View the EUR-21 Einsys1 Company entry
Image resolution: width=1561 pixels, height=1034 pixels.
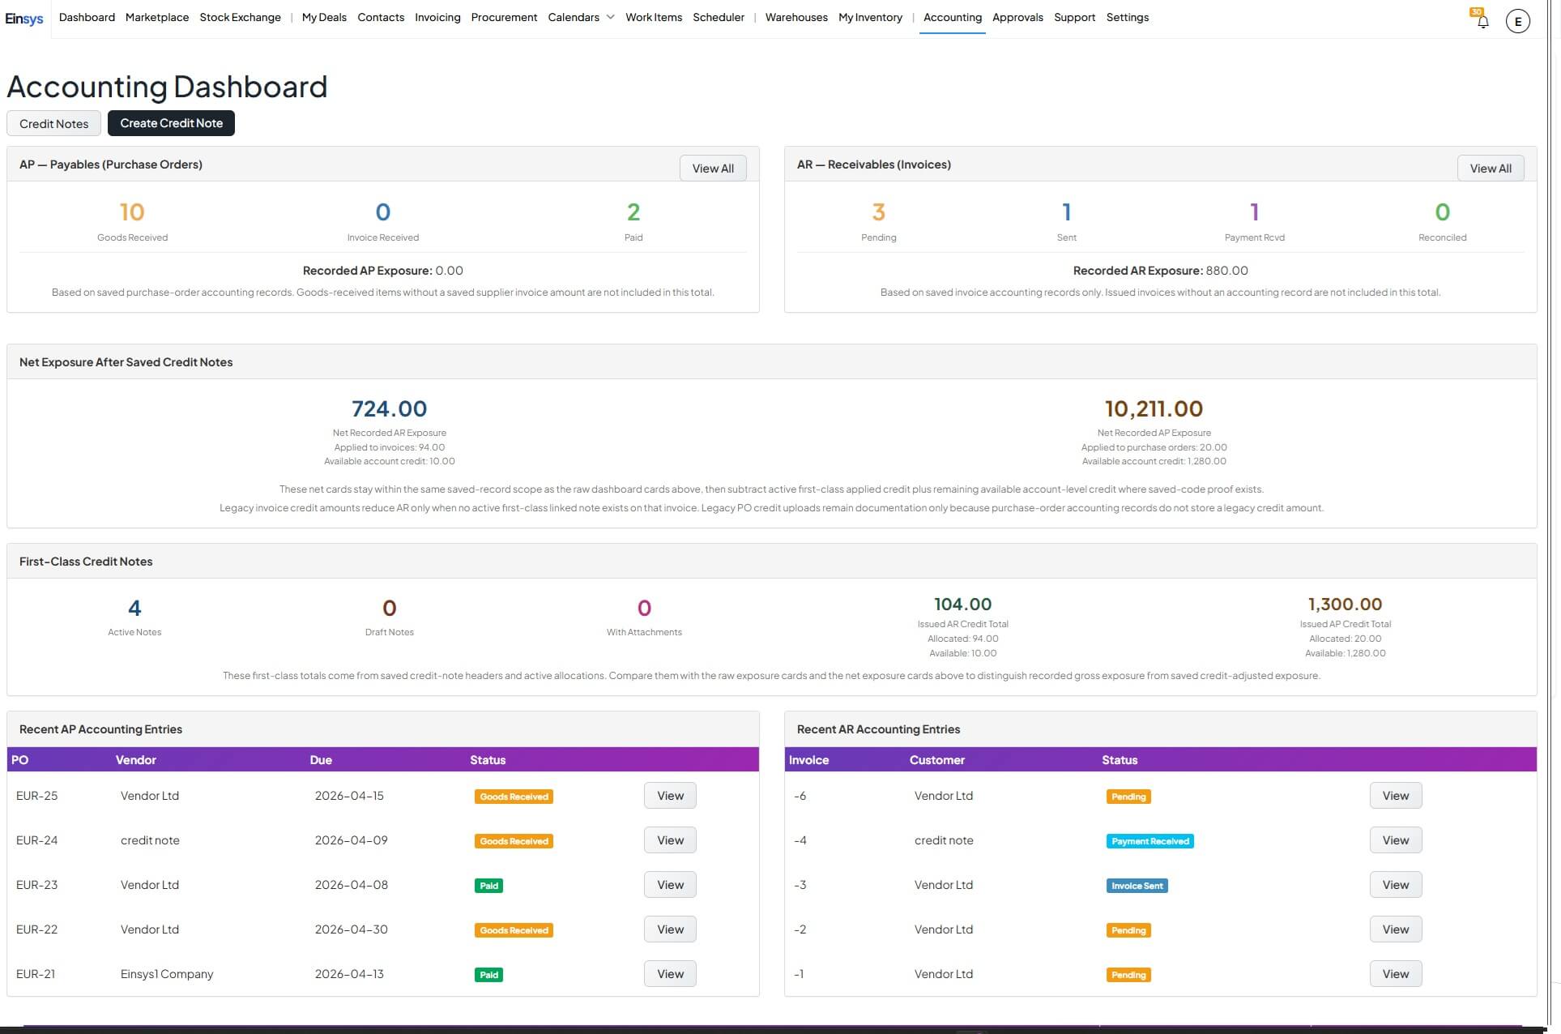(669, 974)
